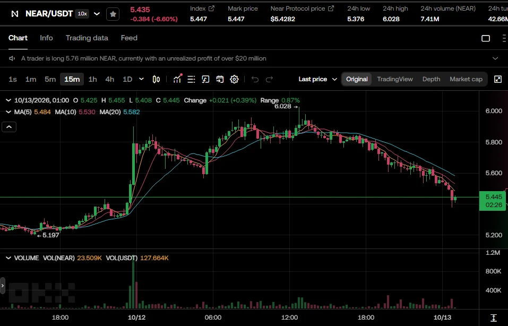Show the Depth chart view
Screen dimensions: 508x326
pos(431,79)
